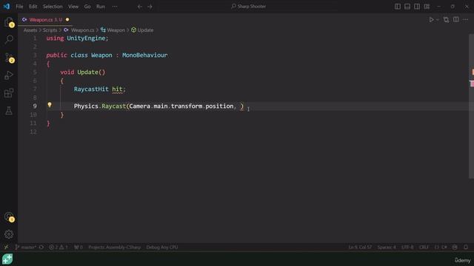Open the Run and Debug view
The height and width of the screenshot is (266, 474).
click(x=9, y=75)
